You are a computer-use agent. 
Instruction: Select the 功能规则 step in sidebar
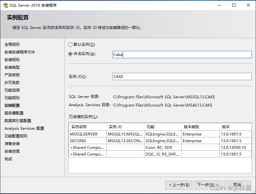coord(12,98)
